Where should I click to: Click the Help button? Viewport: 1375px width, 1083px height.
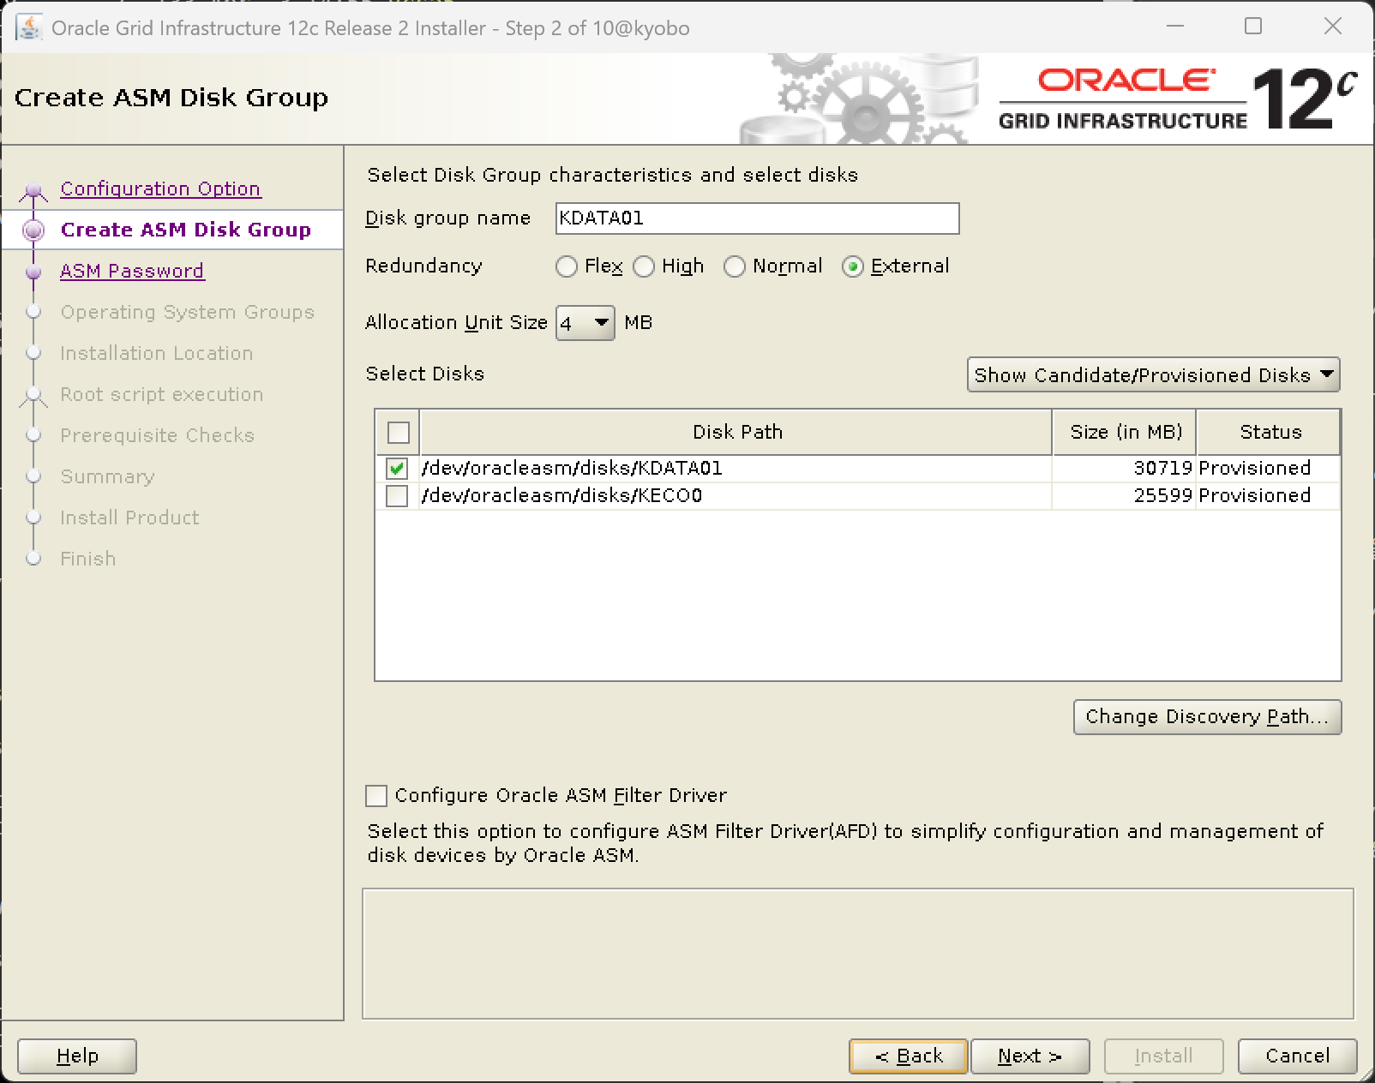[x=77, y=1056]
